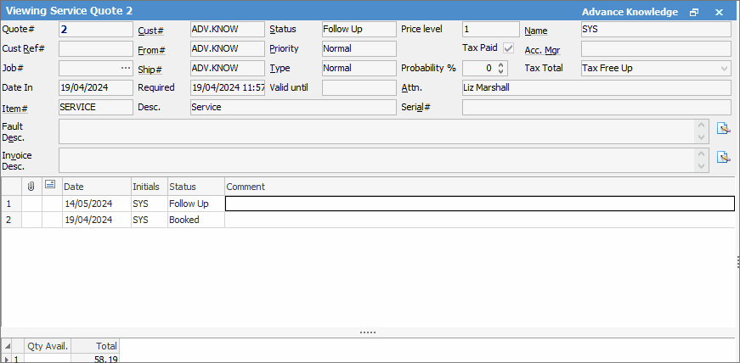Restore down the Service Quote window

[x=694, y=13]
